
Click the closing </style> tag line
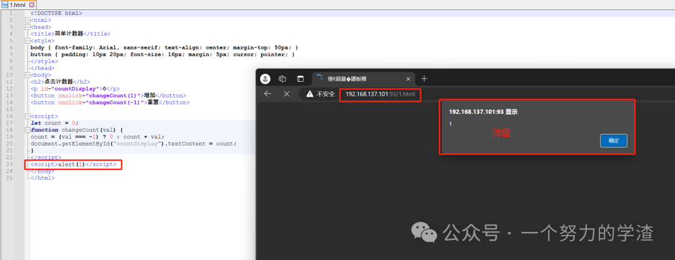point(44,61)
